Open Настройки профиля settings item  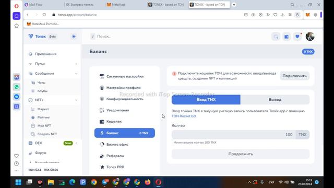click(125, 88)
